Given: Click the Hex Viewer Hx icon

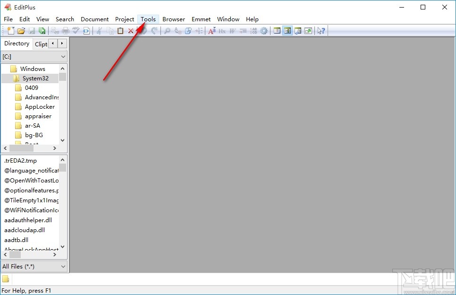Looking at the screenshot, I should 222,31.
